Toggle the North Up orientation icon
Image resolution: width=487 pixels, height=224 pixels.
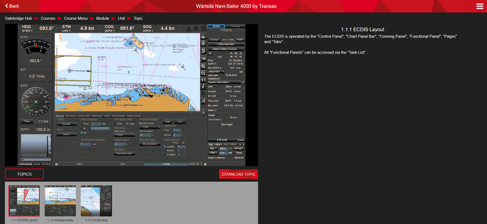pyautogui.click(x=204, y=51)
